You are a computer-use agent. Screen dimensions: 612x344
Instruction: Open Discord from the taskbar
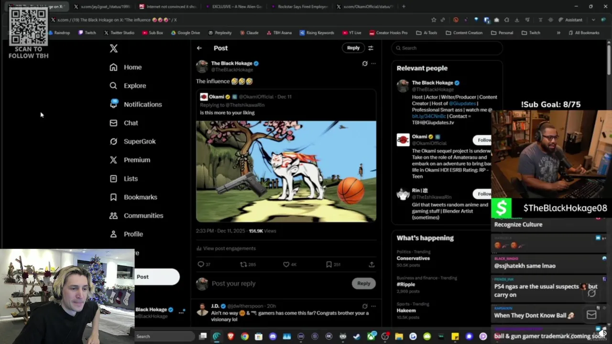click(x=273, y=336)
